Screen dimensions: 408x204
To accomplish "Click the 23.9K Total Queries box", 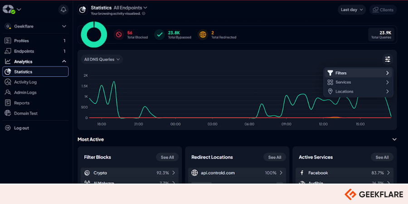I will point(381,34).
